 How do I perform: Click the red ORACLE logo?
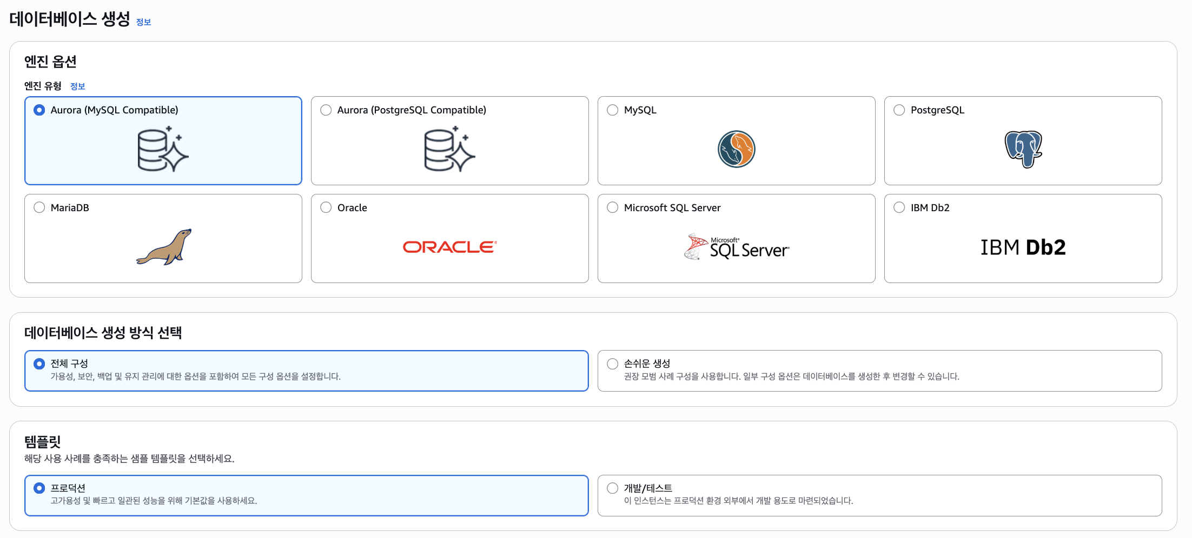(x=450, y=247)
